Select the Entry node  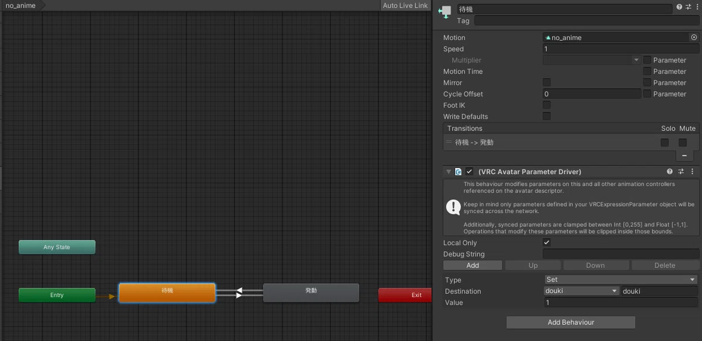57,295
